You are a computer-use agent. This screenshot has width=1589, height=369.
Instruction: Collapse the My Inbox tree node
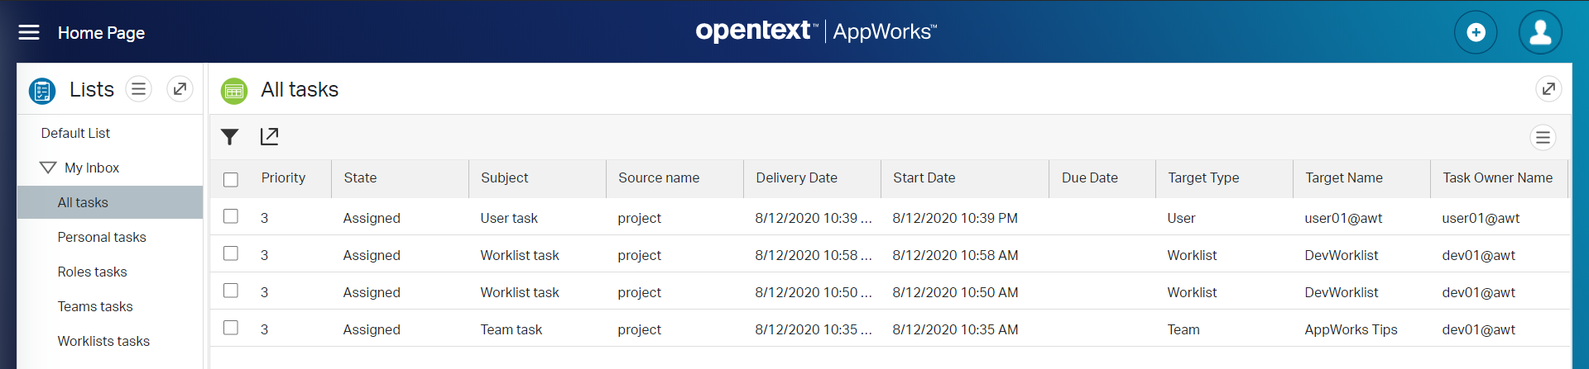click(48, 168)
